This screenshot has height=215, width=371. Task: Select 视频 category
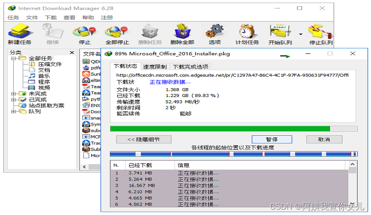(44, 88)
